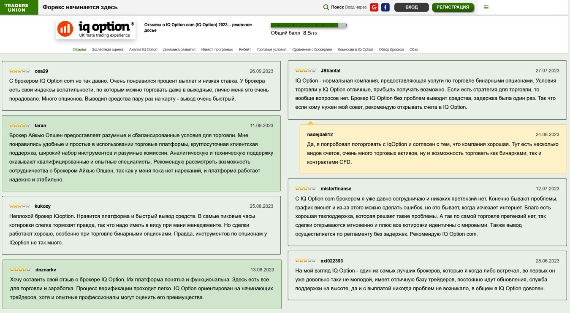Viewport: 570px width, 313px height.
Task: Click username taran
Action: coord(41,126)
